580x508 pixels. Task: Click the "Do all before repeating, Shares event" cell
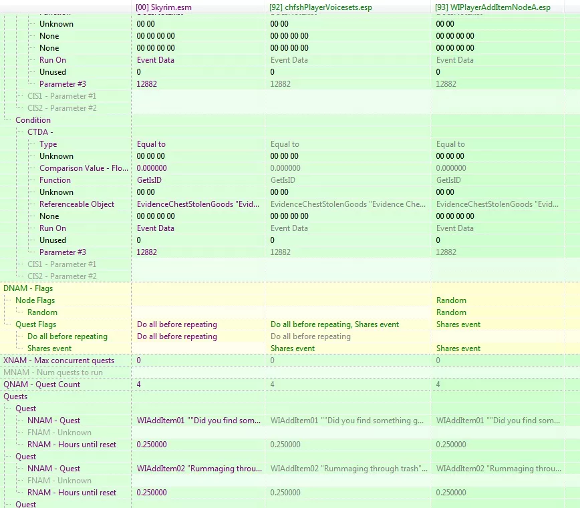[335, 324]
